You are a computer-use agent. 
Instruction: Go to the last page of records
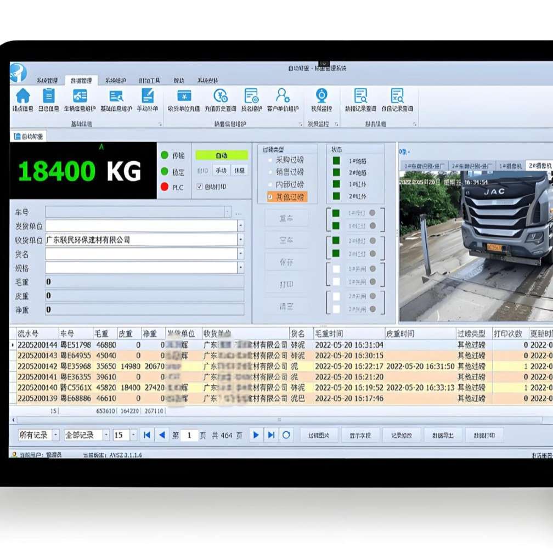pos(271,435)
